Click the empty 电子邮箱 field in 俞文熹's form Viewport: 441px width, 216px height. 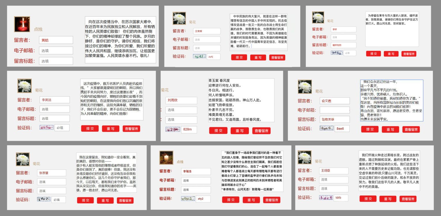tap(335, 110)
